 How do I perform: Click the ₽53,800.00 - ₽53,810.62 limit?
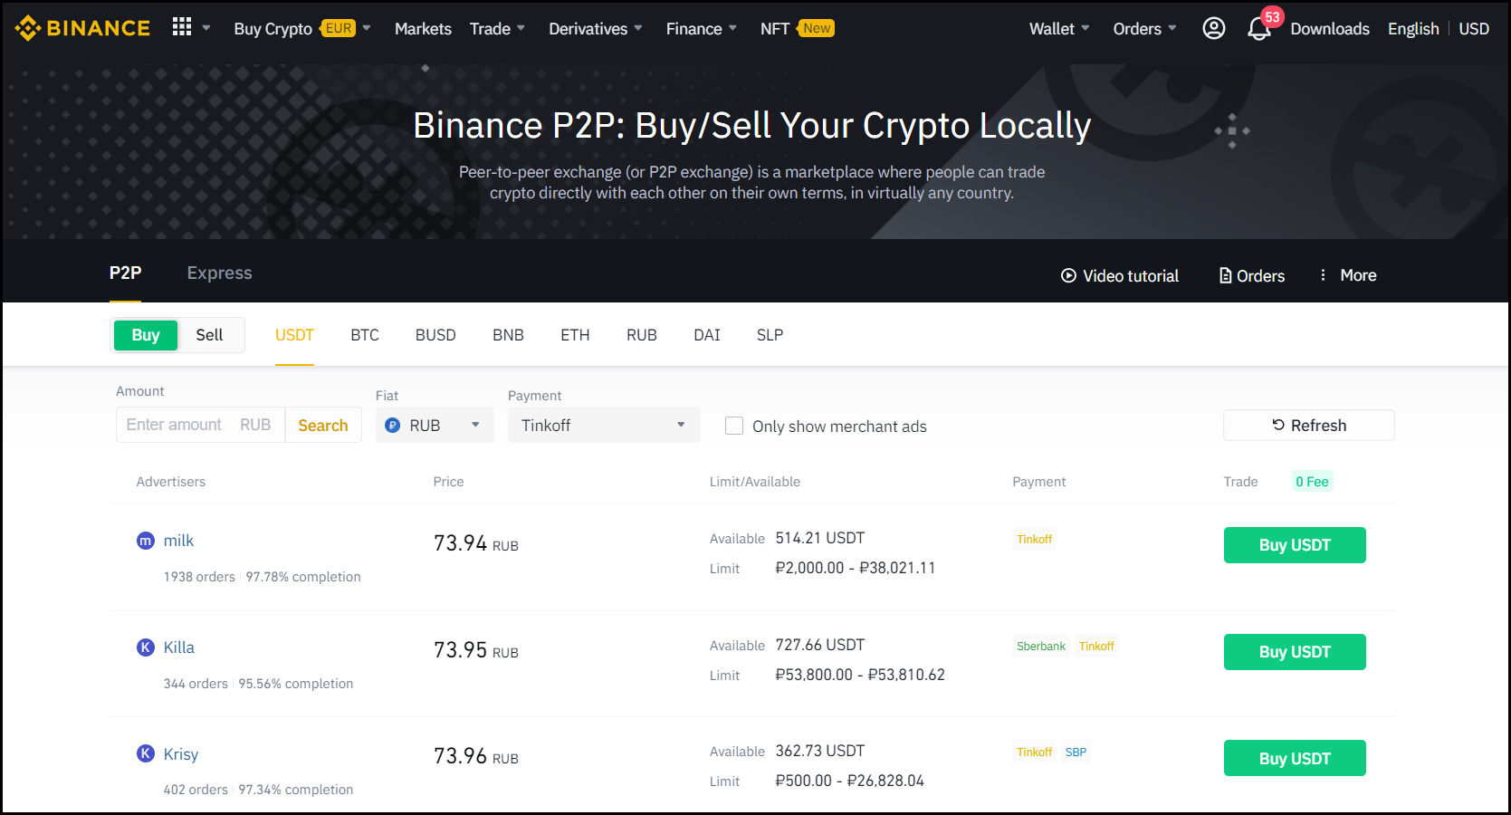(x=860, y=675)
